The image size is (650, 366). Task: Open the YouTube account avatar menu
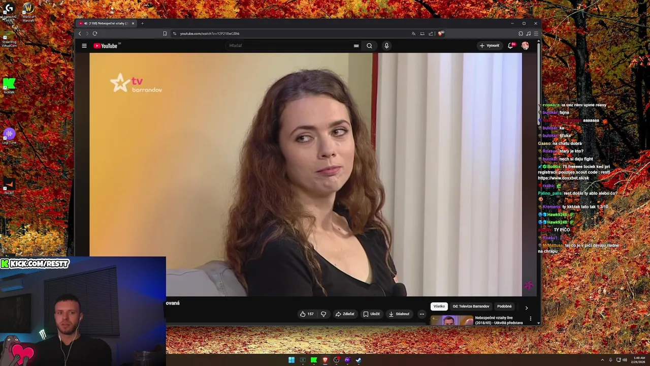pos(525,46)
